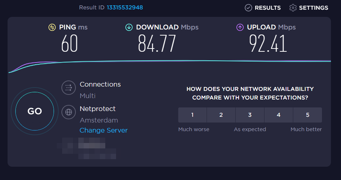Click the Settings gear icon

click(293, 8)
